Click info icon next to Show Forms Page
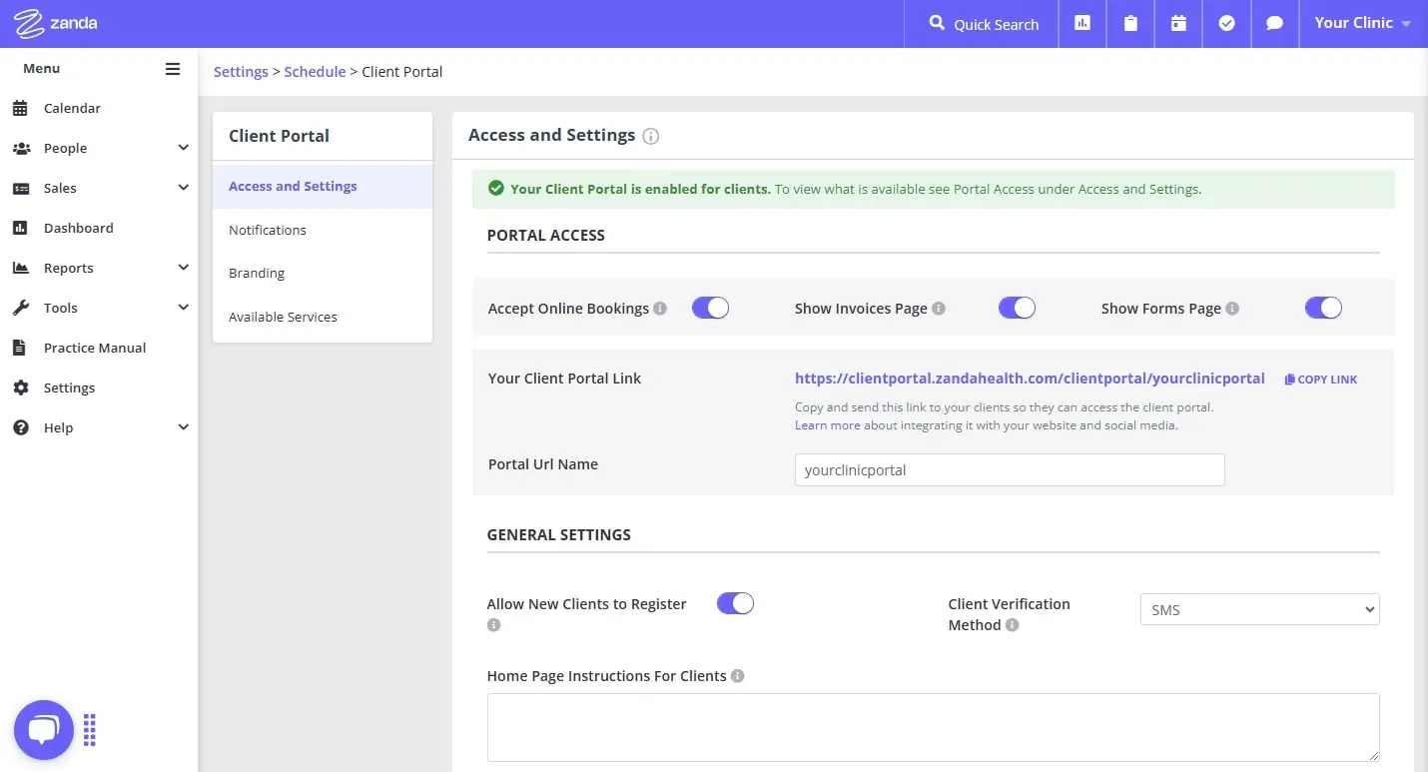 pos(1232,309)
